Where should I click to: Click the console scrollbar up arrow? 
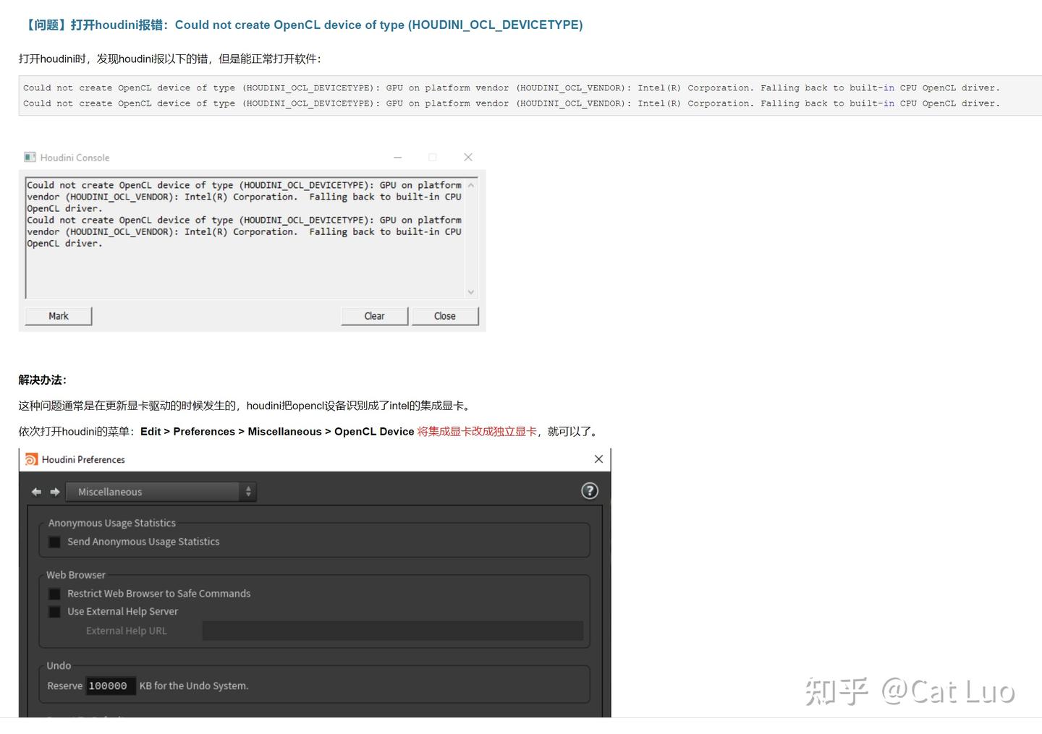(471, 185)
